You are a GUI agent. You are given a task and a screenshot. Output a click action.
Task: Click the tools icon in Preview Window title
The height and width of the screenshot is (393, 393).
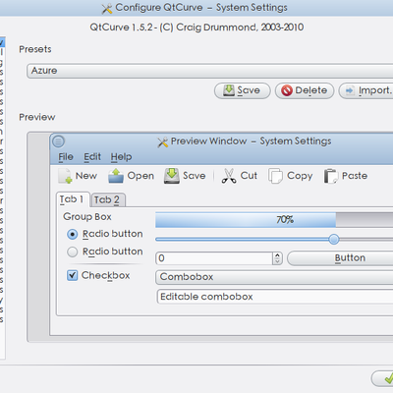[x=163, y=142]
